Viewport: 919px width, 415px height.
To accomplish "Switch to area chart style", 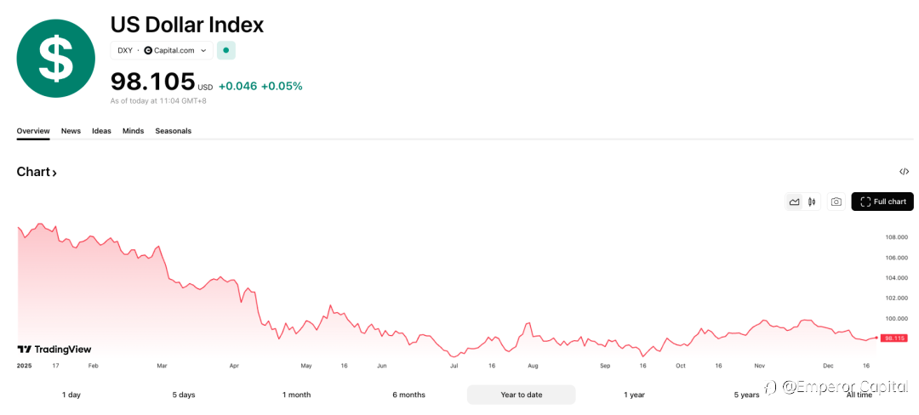I will point(794,202).
